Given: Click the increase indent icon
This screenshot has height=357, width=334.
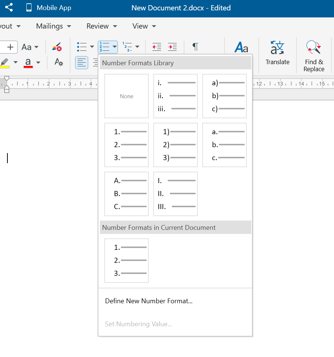Looking at the screenshot, I should click(x=172, y=47).
